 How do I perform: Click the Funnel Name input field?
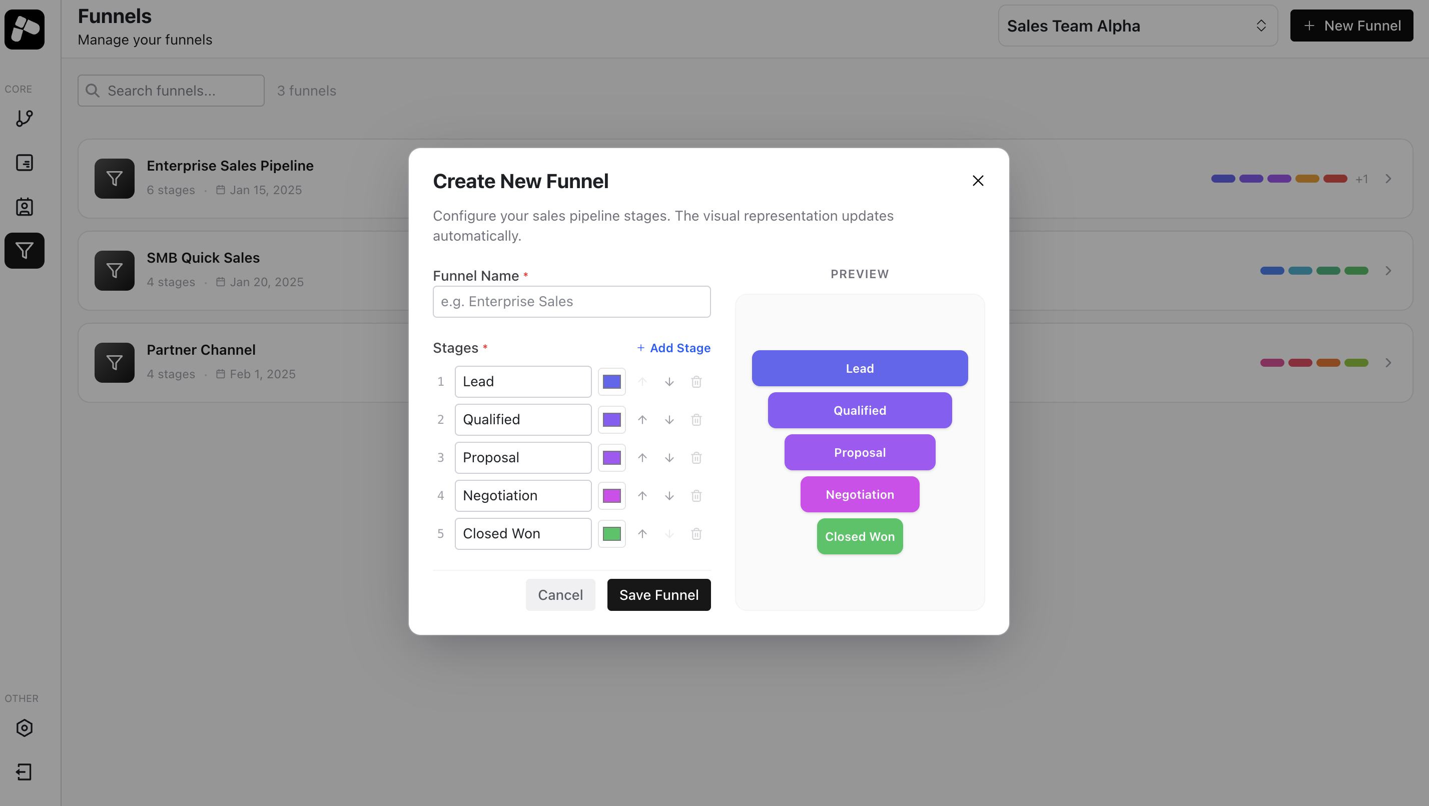tap(571, 301)
